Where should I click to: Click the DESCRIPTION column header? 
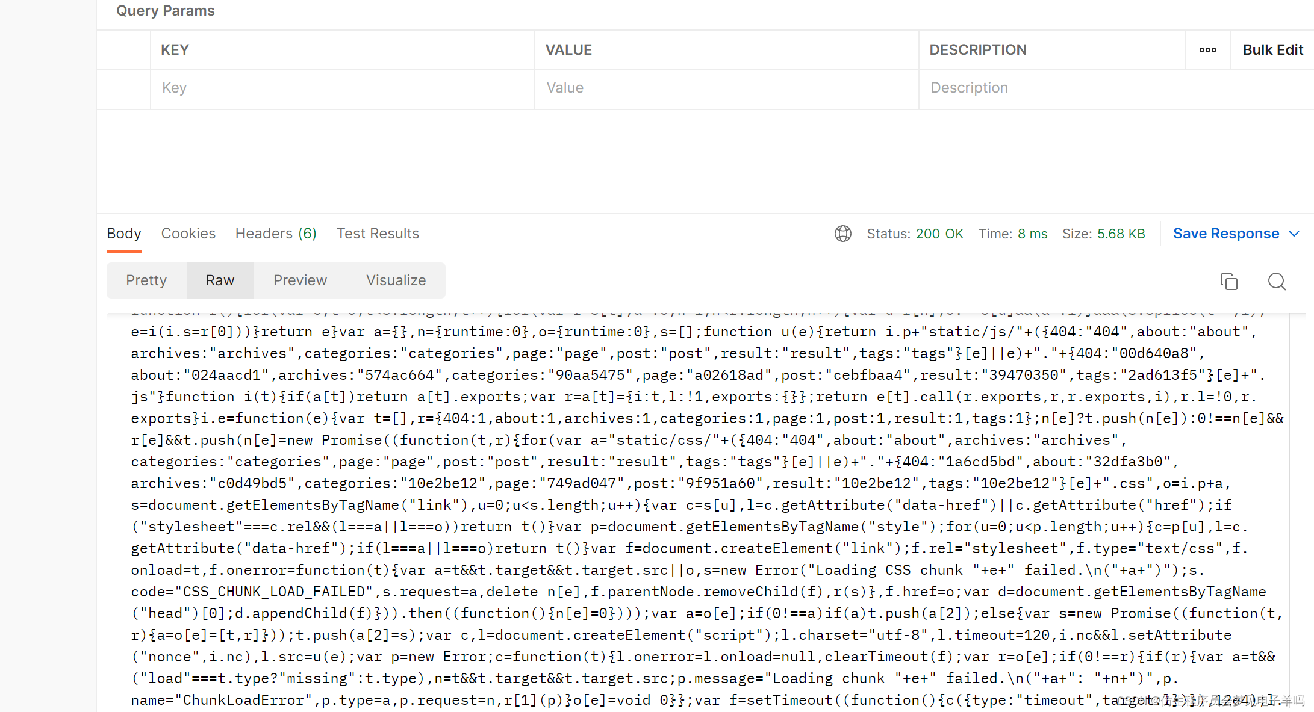point(977,50)
